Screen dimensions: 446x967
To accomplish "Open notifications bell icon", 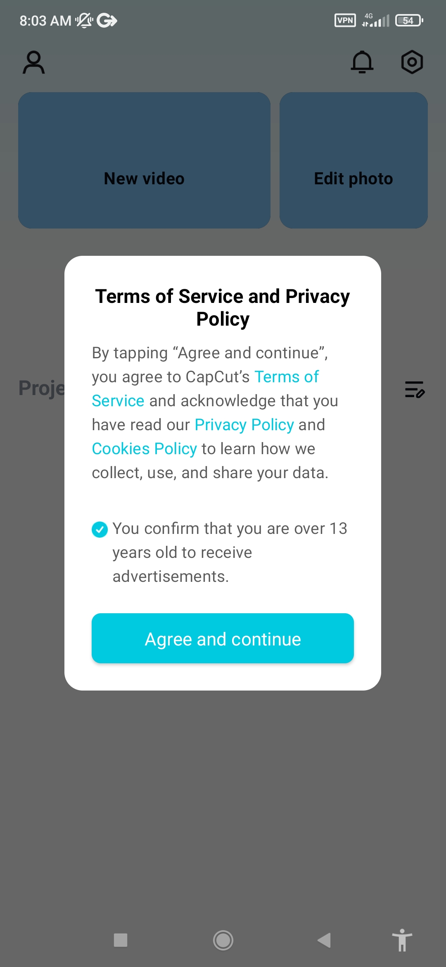I will (362, 62).
